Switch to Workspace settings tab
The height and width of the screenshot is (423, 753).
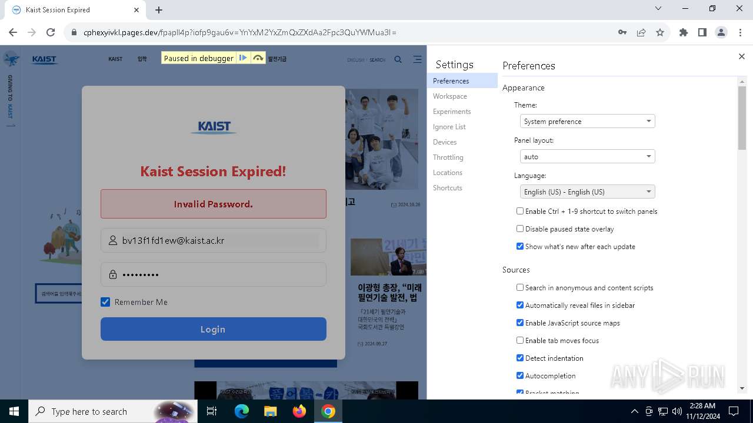[x=462, y=96]
